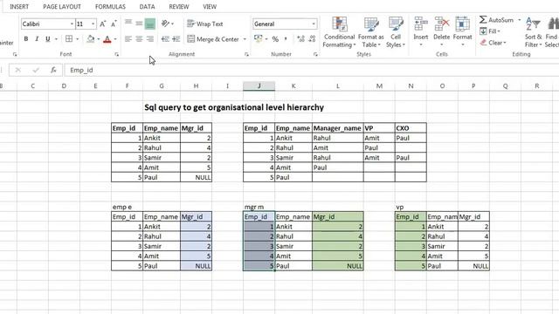Click Wrap Text button

tap(205, 24)
